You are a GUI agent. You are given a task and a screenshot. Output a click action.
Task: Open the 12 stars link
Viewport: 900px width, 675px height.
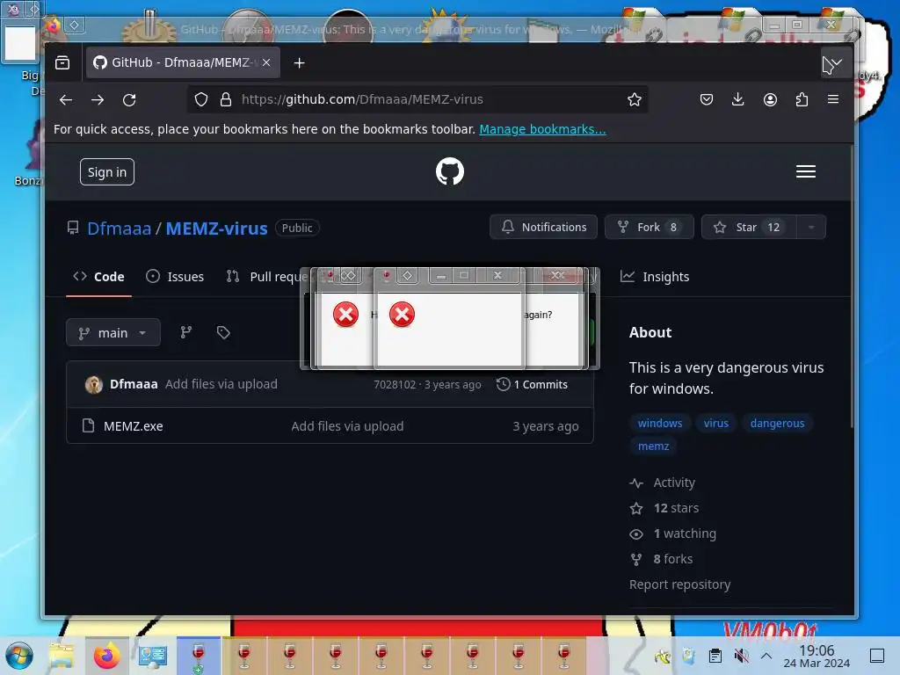664,508
